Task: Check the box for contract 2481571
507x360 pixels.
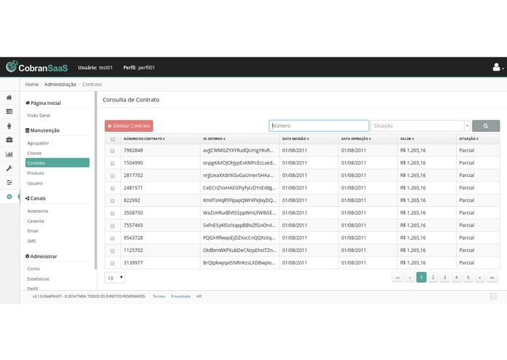Action: 112,188
